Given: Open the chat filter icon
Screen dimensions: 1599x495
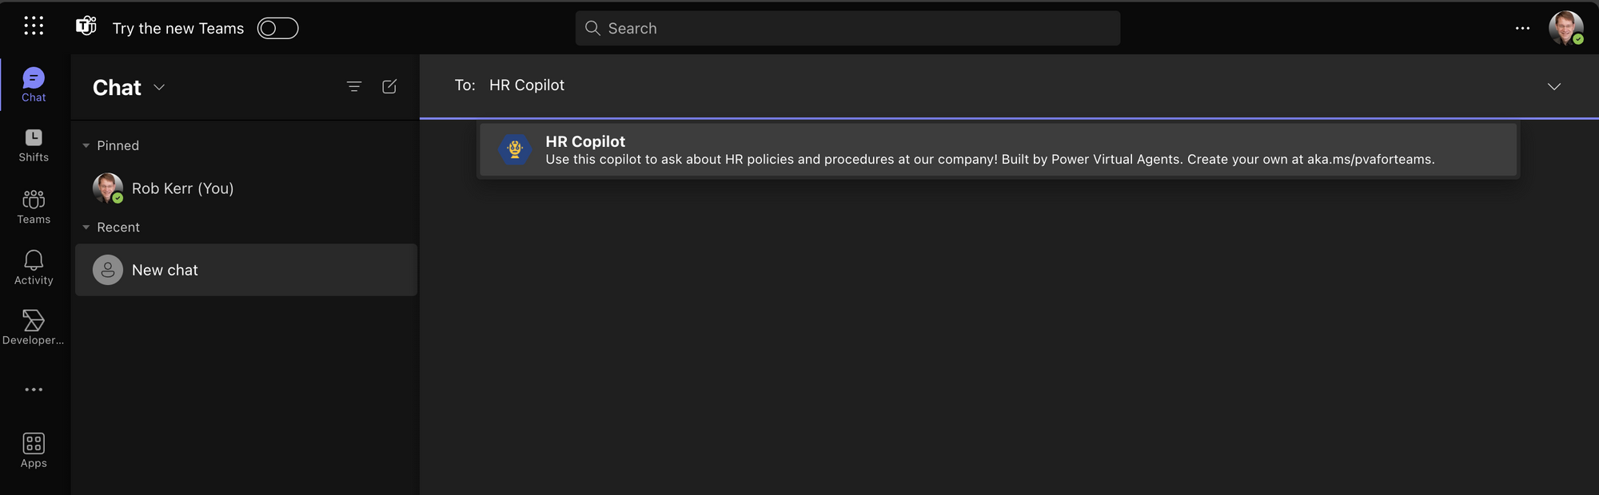Looking at the screenshot, I should pyautogui.click(x=354, y=87).
